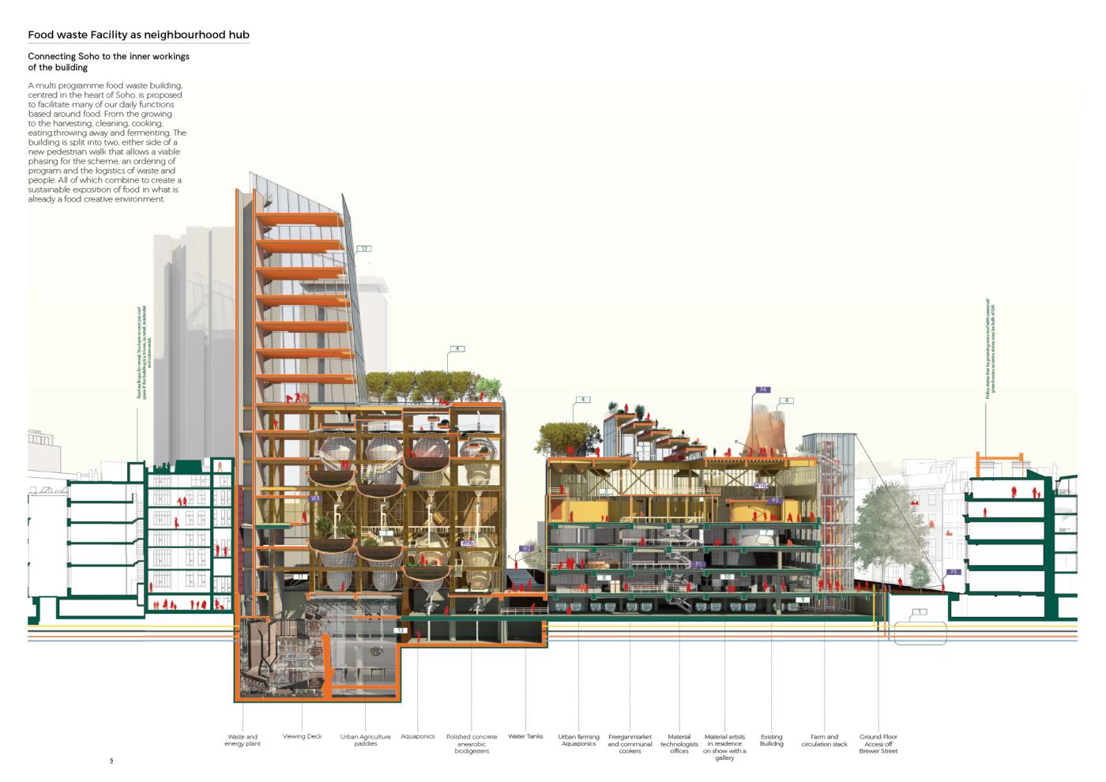Image resolution: width=1106 pixels, height=782 pixels.
Task: Select the '7' tag in the existing building
Action: click(x=765, y=532)
